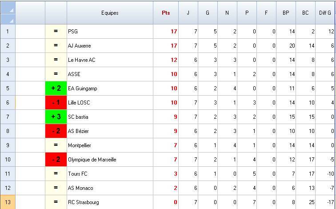The image size is (336, 209).
Task: Click Lille LOSC's red -1 indicator
Action: [56, 103]
